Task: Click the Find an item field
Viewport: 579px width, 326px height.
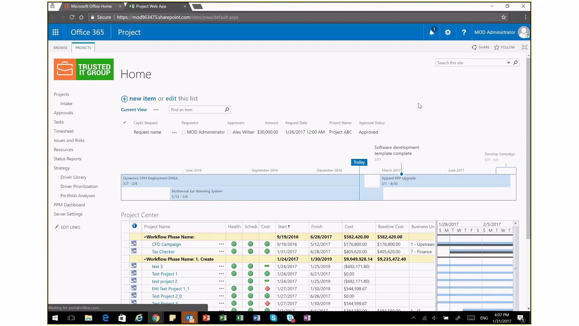Action: pyautogui.click(x=196, y=110)
